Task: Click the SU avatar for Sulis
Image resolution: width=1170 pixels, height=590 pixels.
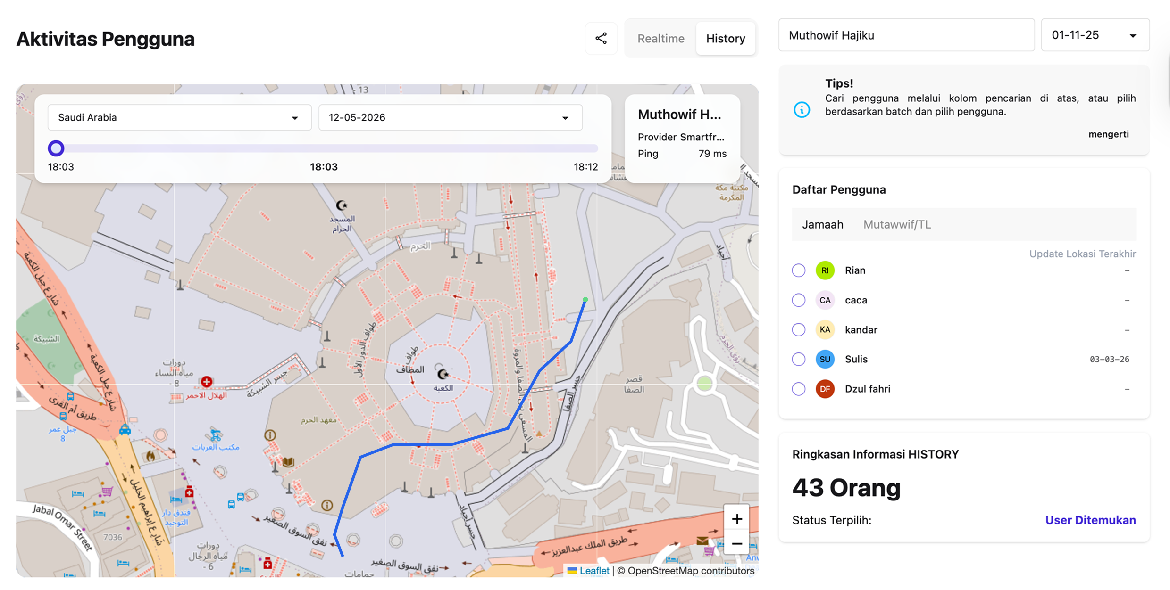Action: pyautogui.click(x=825, y=359)
